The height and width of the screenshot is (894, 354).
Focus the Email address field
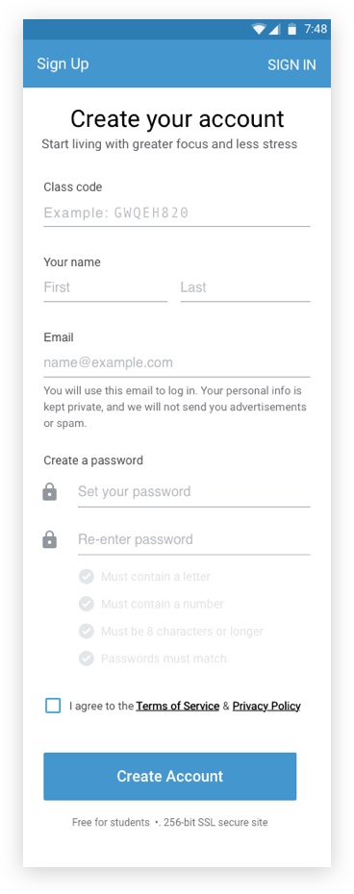[x=177, y=362]
